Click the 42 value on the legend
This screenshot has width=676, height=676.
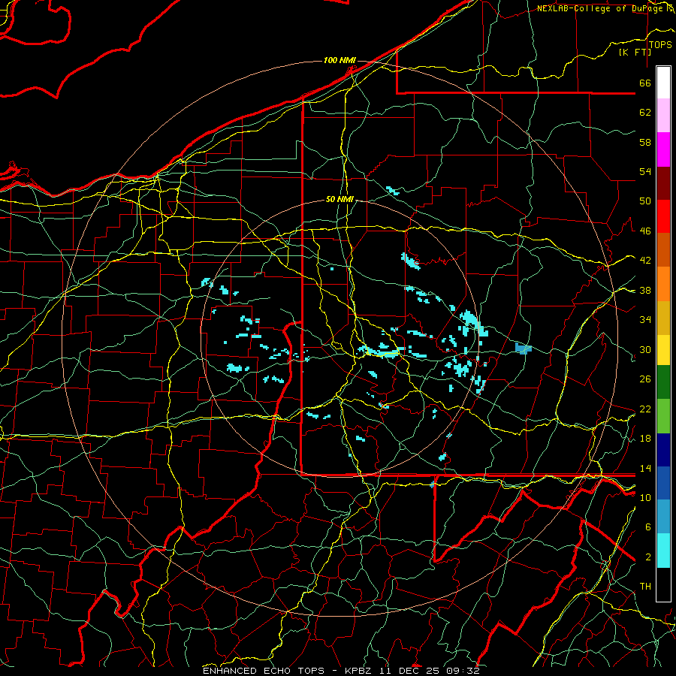[645, 261]
